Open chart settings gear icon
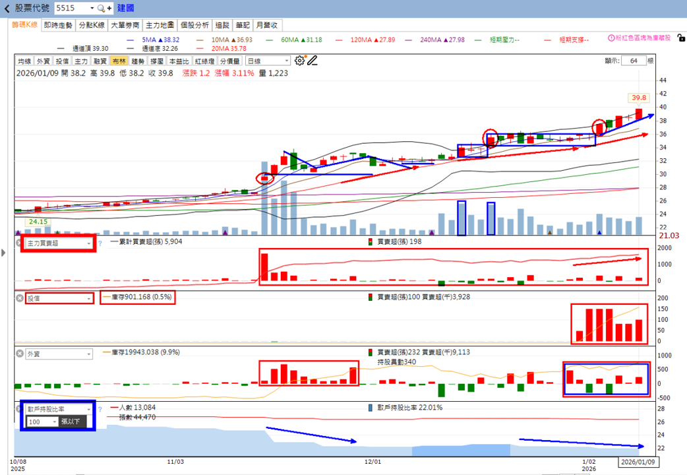Image resolution: width=687 pixels, height=475 pixels. click(300, 61)
